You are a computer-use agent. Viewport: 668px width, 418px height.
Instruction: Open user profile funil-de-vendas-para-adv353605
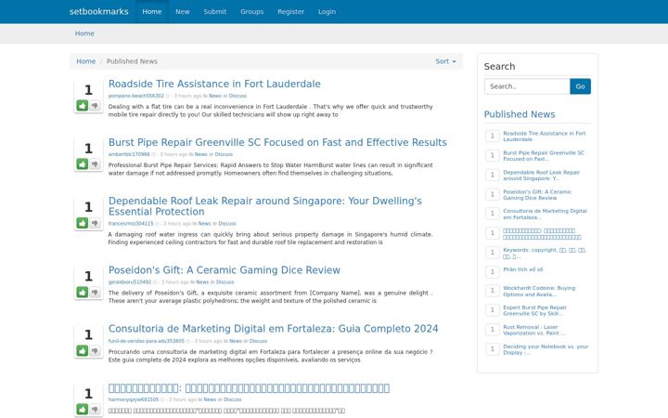(147, 341)
